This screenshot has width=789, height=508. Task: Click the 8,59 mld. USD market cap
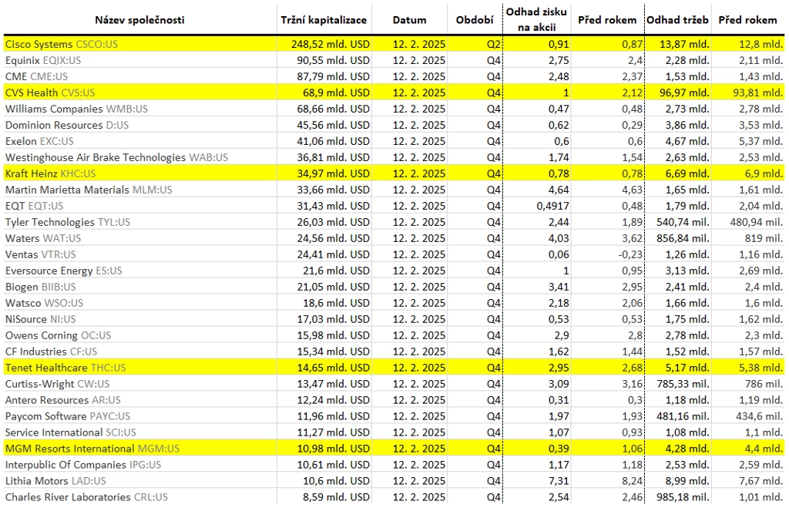(336, 497)
